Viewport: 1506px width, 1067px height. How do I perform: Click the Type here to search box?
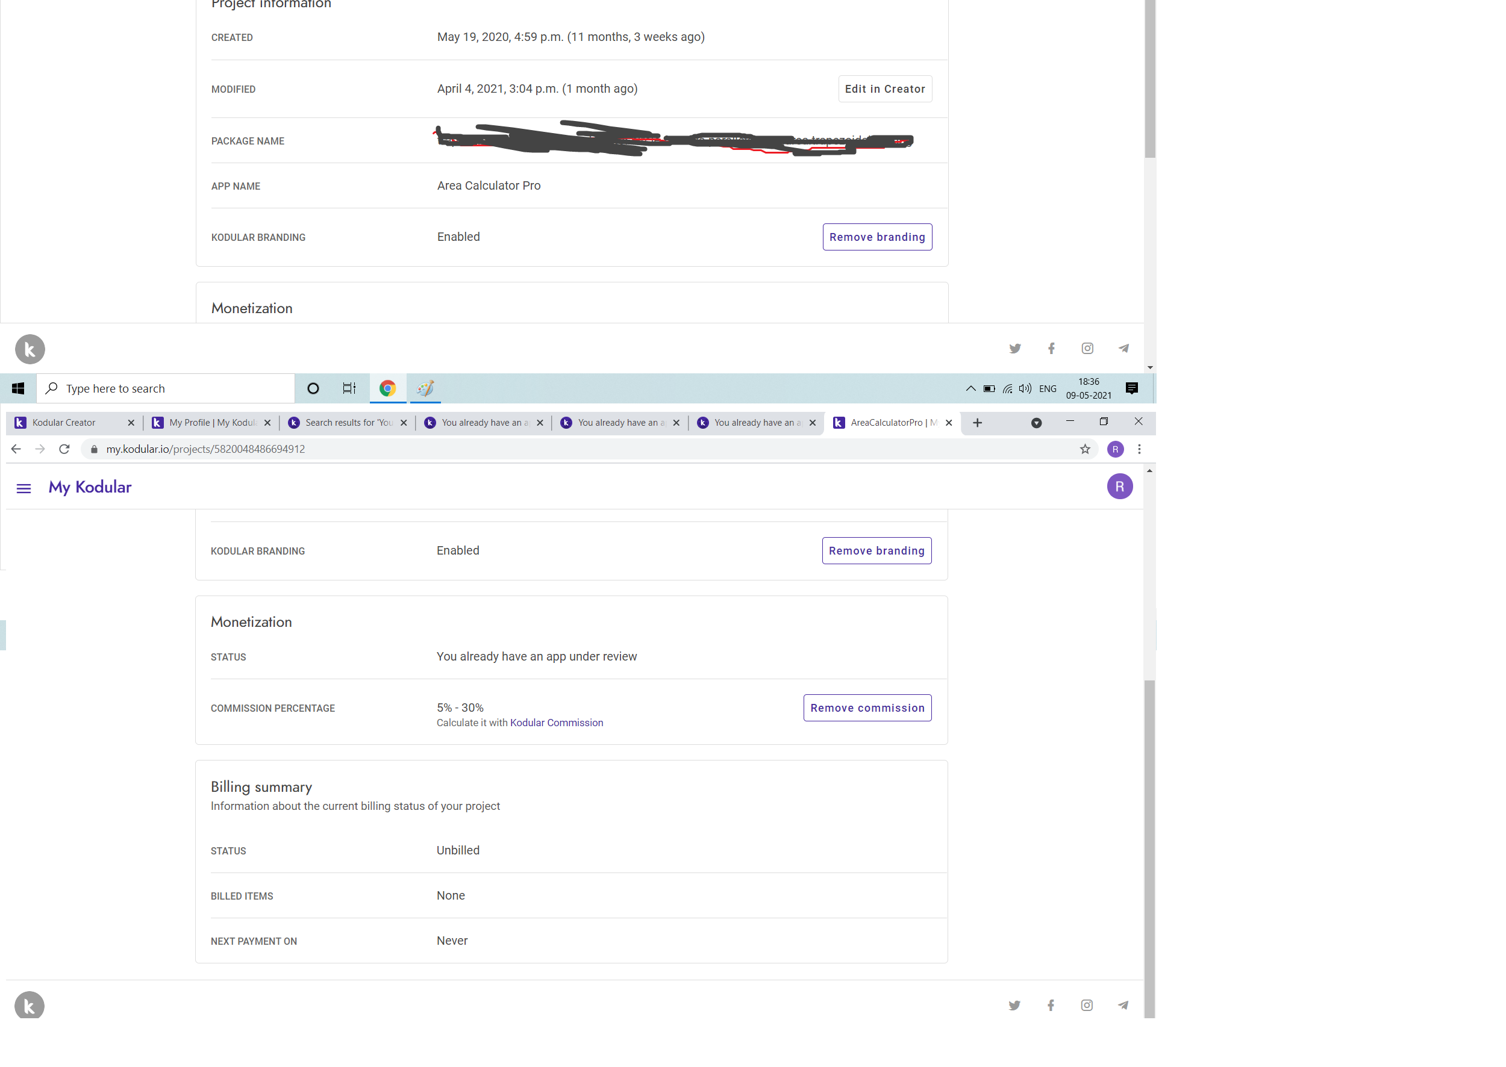pyautogui.click(x=165, y=389)
